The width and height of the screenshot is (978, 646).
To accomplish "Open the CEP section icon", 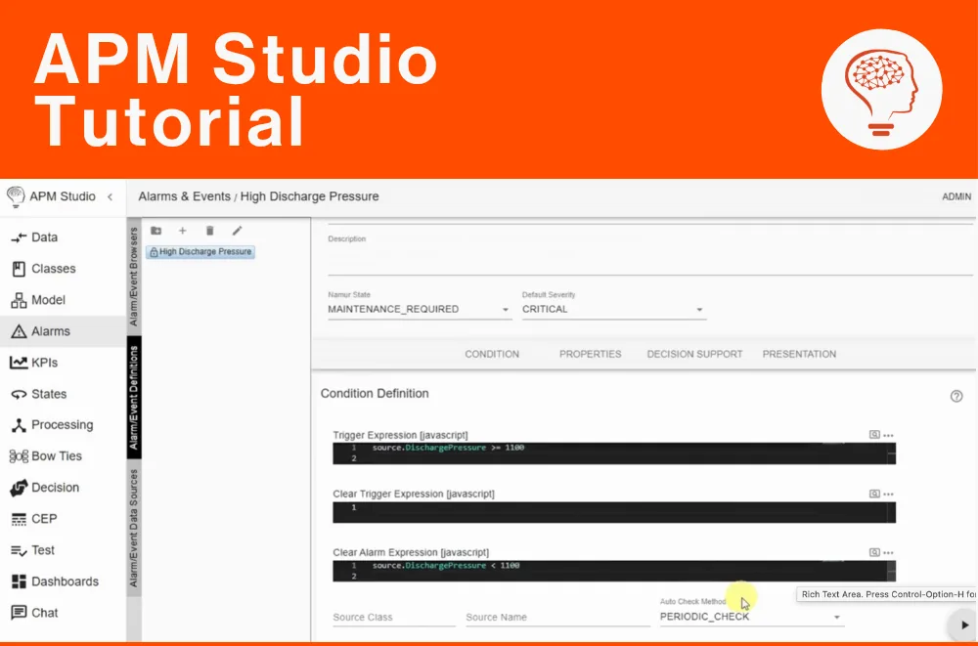I will click(19, 519).
